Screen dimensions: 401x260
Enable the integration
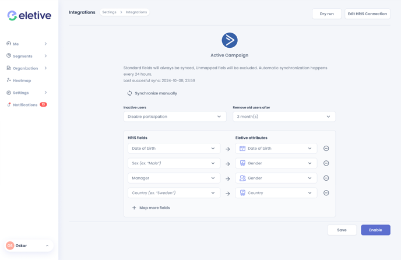(375, 230)
